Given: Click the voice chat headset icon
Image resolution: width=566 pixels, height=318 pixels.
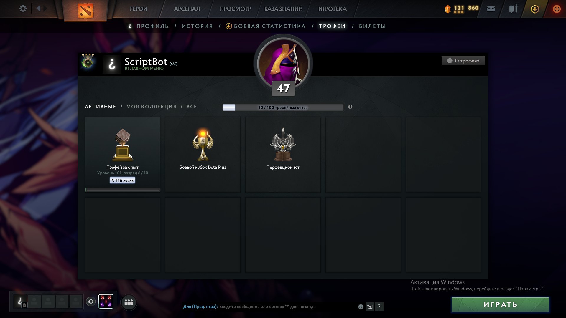Looking at the screenshot, I should (x=91, y=302).
